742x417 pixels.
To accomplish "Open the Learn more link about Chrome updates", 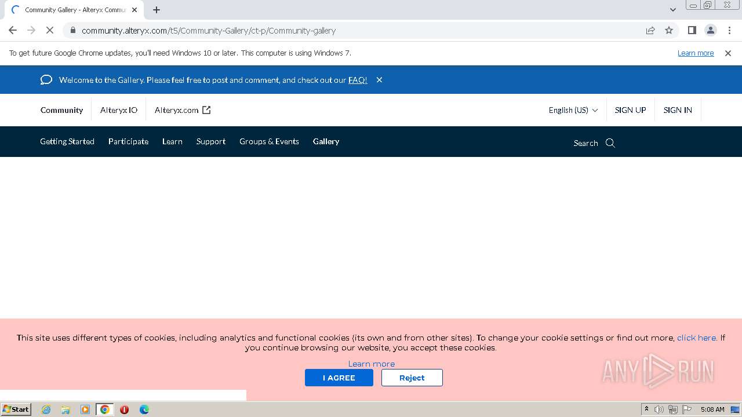I will [x=696, y=53].
